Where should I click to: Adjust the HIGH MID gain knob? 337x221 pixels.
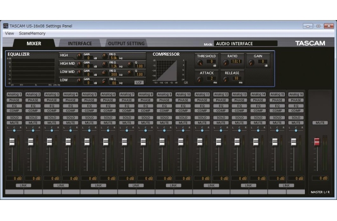[79, 64]
